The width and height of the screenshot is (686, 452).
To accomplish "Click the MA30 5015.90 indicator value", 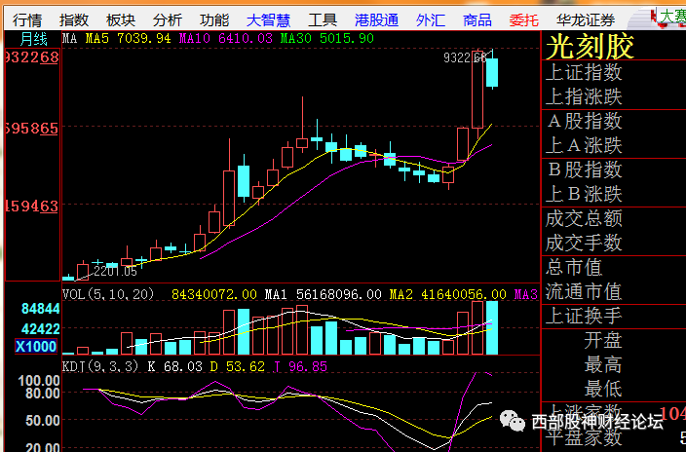I will tap(327, 39).
